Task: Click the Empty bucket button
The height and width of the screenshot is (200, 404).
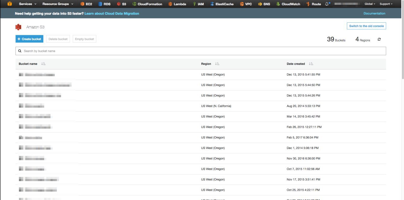Action: point(84,39)
